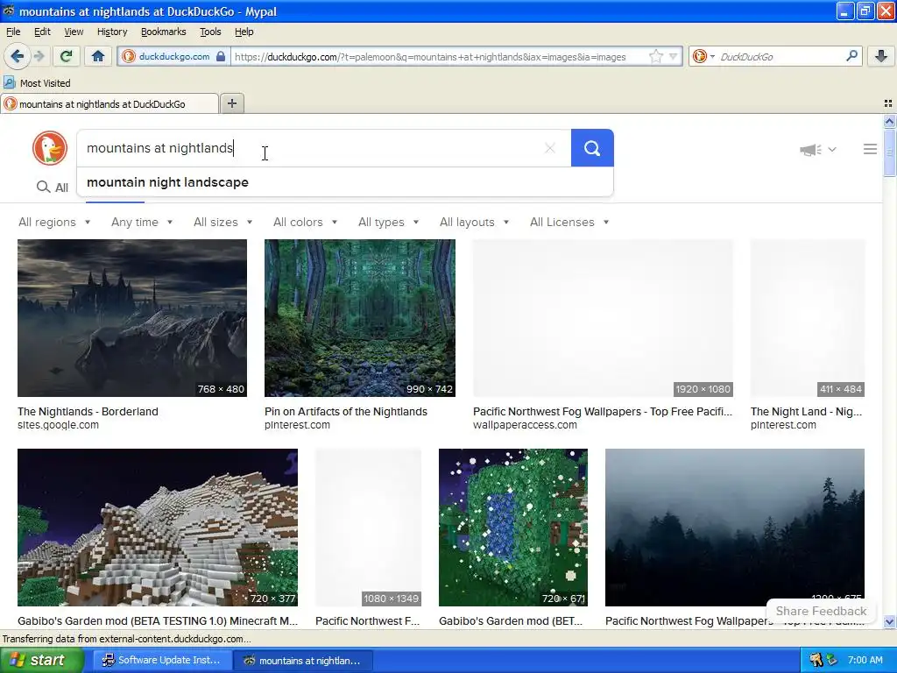Viewport: 897px width, 673px height.
Task: Reload the current page
Action: (x=66, y=56)
